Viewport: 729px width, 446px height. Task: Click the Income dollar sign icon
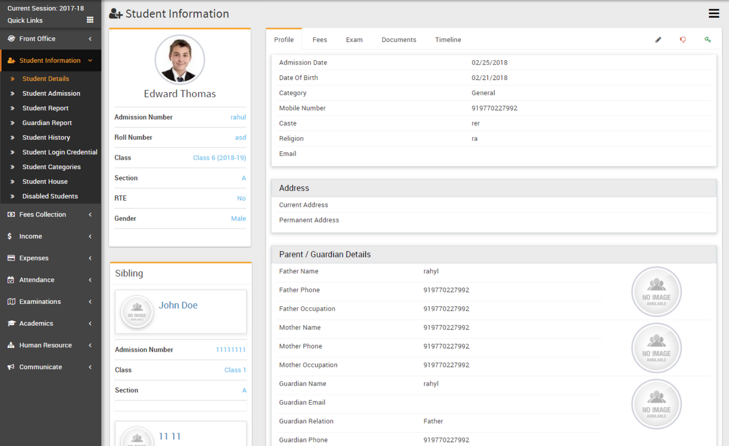[10, 236]
